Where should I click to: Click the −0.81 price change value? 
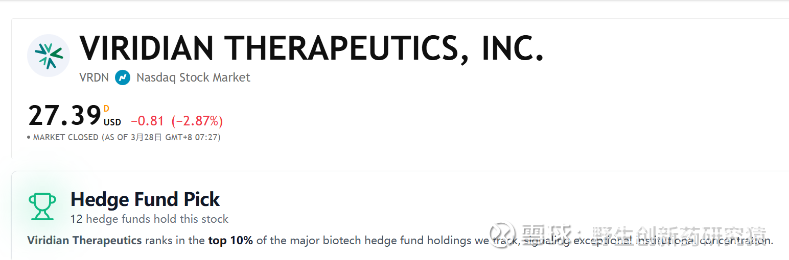tap(147, 121)
